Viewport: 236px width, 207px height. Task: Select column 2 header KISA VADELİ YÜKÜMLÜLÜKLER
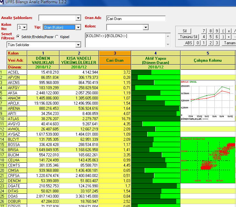coord(79,60)
